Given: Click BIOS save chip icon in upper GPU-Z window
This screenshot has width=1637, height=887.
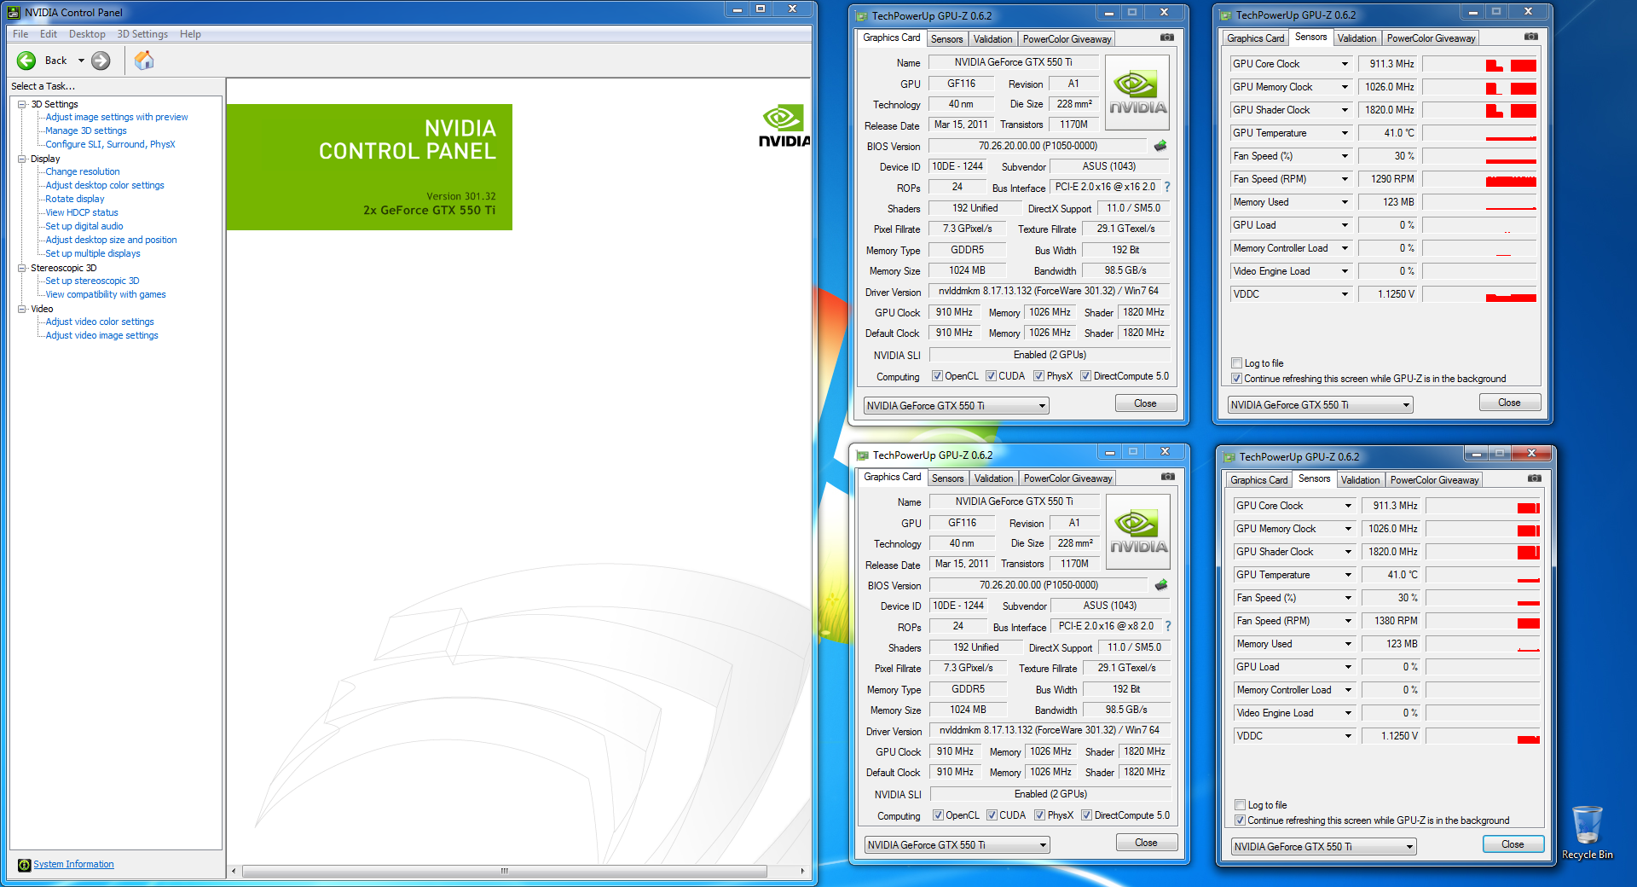Looking at the screenshot, I should tap(1160, 146).
